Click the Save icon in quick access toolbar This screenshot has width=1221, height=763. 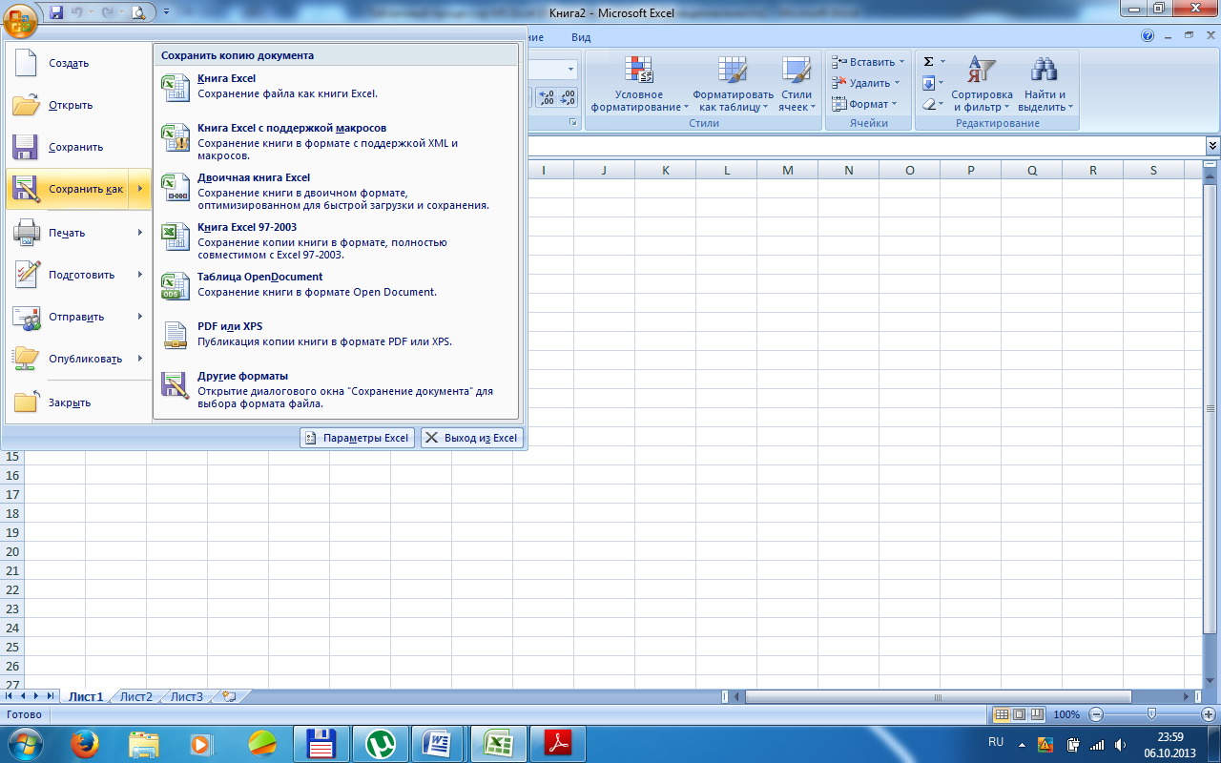tap(56, 12)
